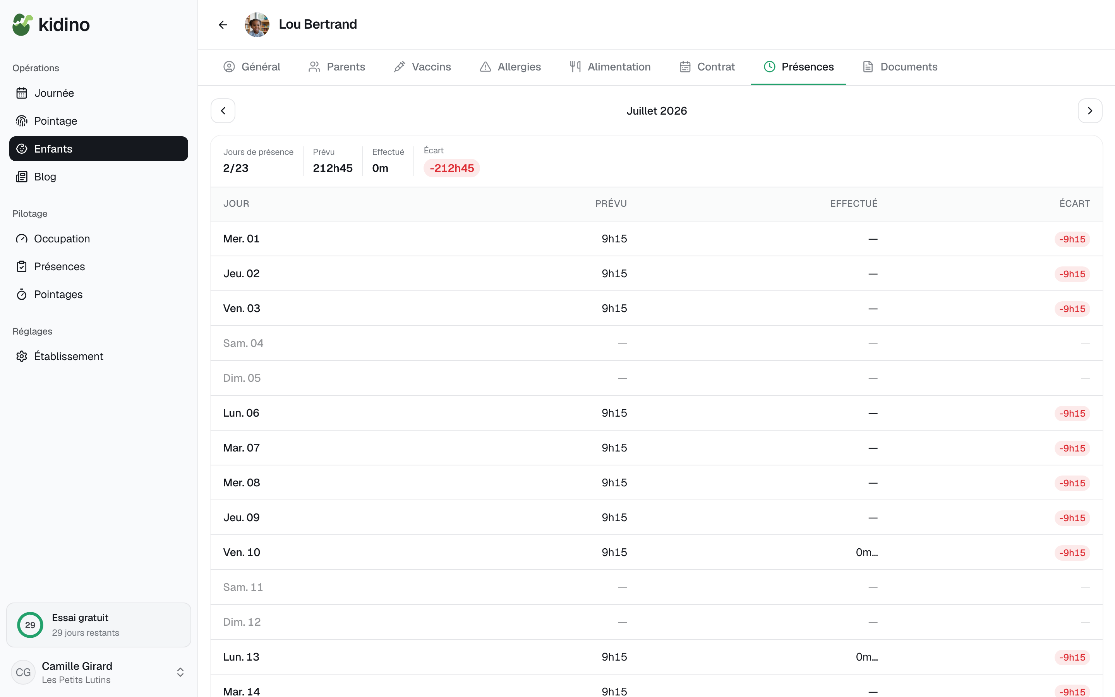
Task: Click the Mar. 07 row label
Action: coord(242,448)
